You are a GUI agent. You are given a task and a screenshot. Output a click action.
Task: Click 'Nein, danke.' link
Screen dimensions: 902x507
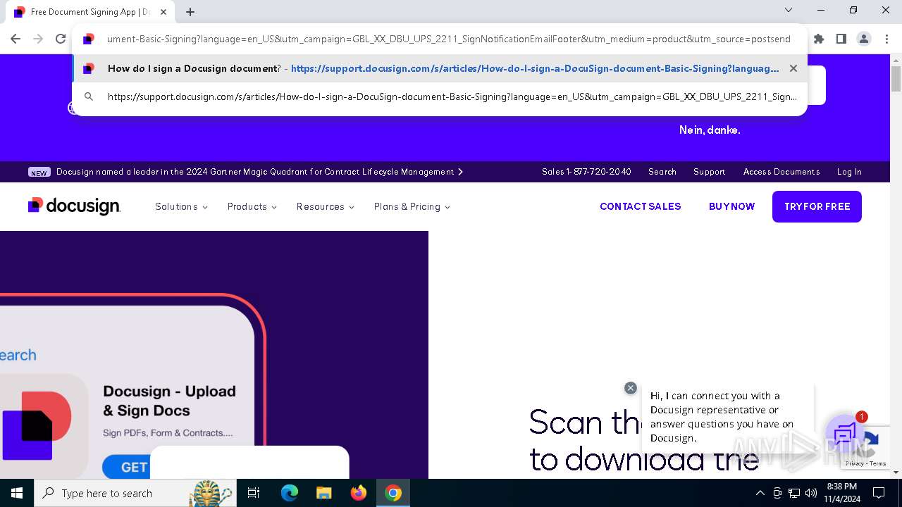point(710,130)
